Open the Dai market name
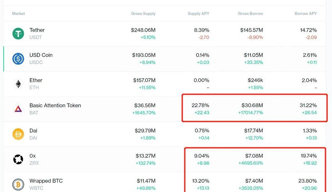 click(33, 131)
